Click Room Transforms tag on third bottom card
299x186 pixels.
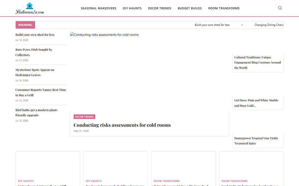(x=167, y=181)
